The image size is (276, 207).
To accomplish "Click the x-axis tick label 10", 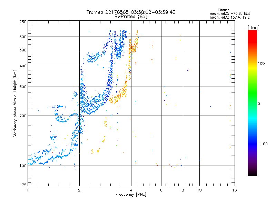I will (x=199, y=190).
